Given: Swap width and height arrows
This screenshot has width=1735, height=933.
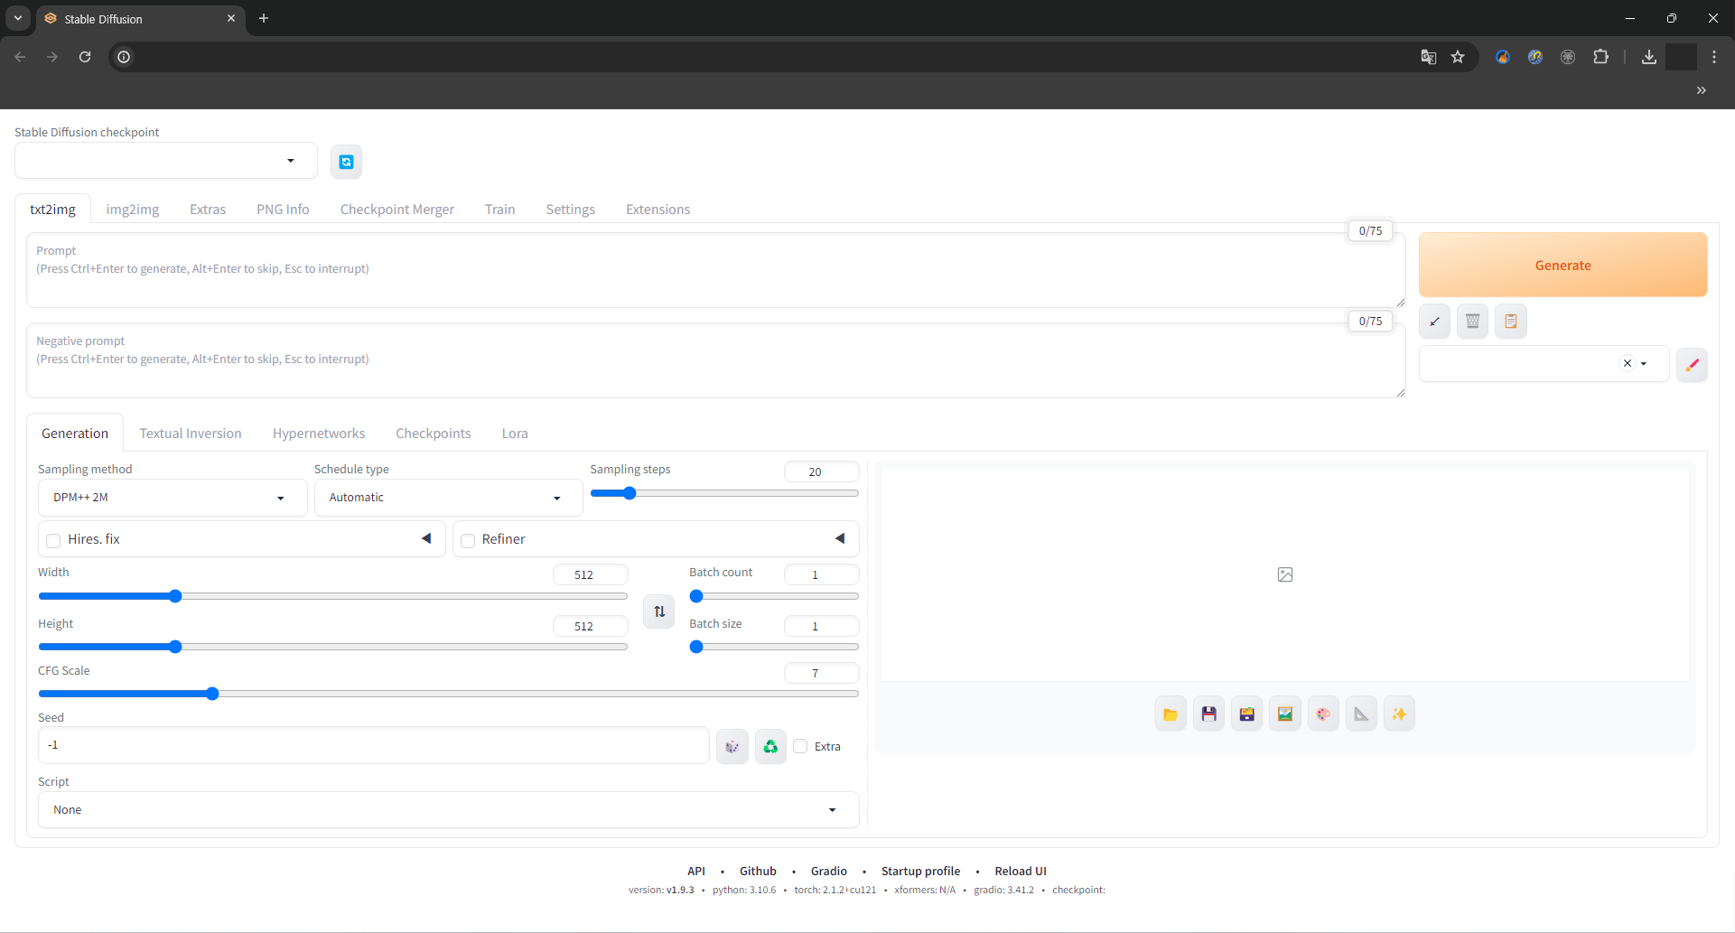Looking at the screenshot, I should click(659, 611).
